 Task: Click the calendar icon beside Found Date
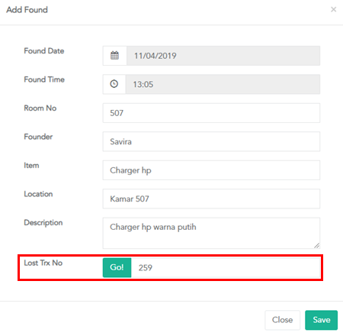tap(114, 56)
